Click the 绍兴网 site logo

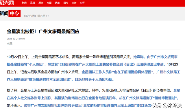[x=7, y=3]
